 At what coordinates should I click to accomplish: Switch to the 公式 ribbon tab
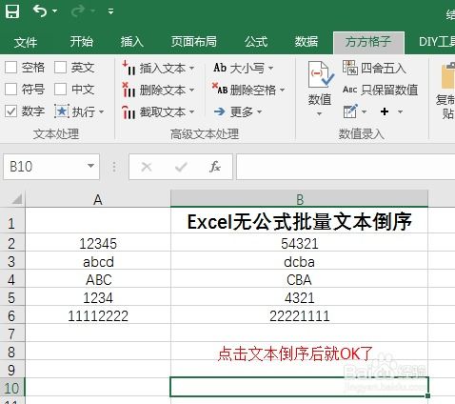(256, 42)
